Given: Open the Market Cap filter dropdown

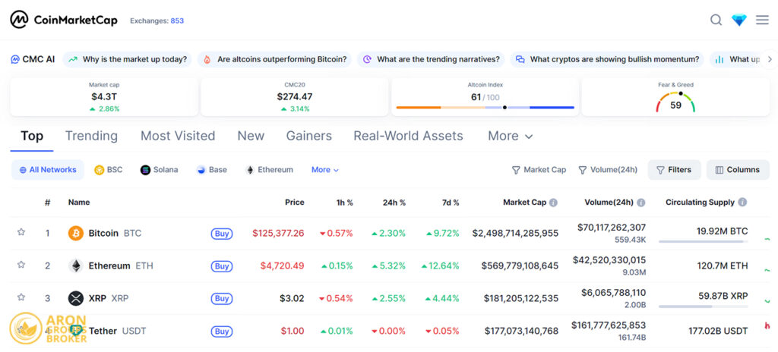Looking at the screenshot, I should pyautogui.click(x=539, y=170).
